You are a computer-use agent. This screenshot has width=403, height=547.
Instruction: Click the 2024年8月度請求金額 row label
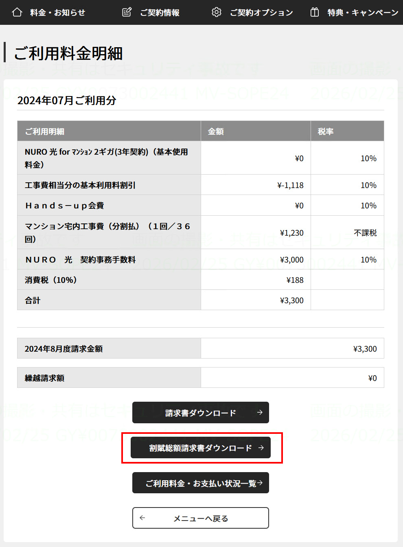click(64, 349)
